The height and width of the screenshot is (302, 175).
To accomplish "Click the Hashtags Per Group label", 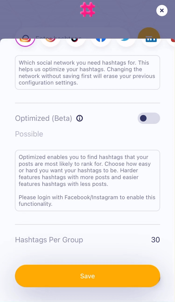I will 49,240.
